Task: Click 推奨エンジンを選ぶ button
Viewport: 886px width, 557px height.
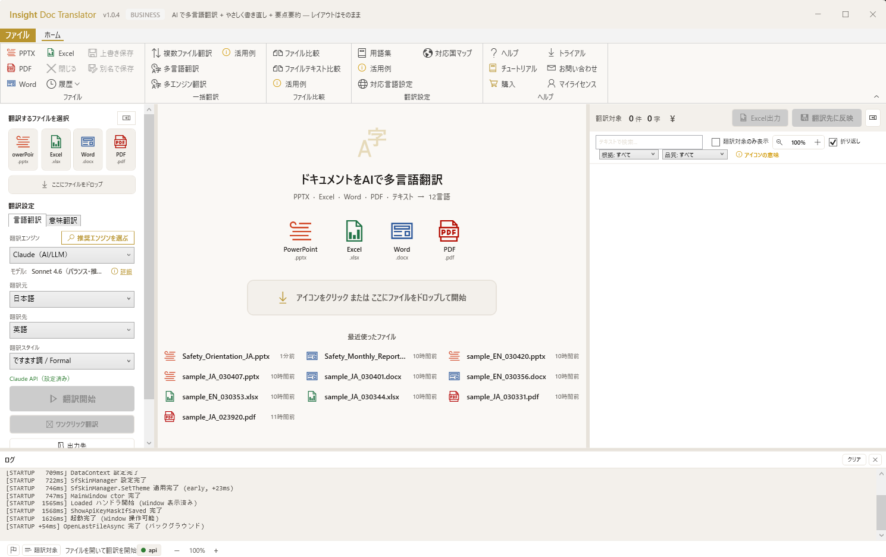Action: coord(98,238)
